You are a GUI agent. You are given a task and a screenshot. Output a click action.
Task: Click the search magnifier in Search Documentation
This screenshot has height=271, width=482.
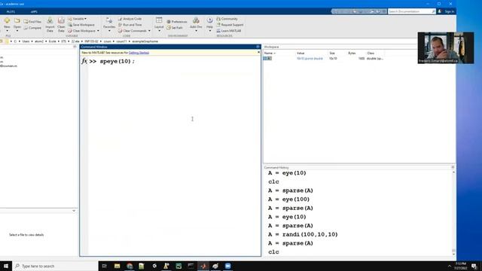(x=434, y=11)
